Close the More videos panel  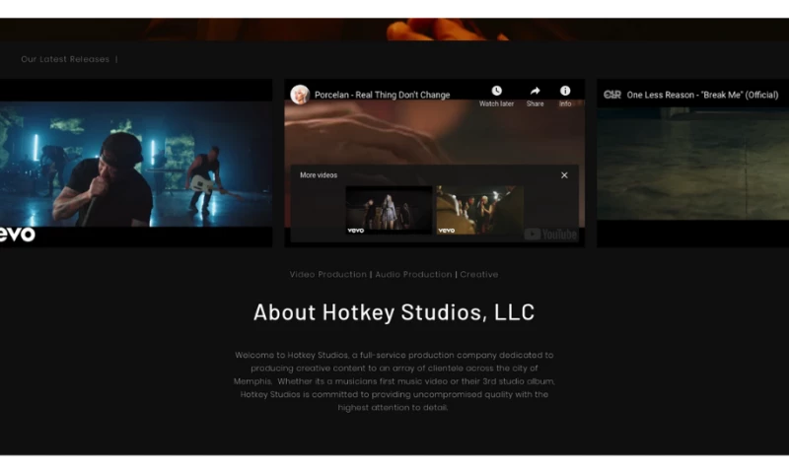click(x=564, y=175)
